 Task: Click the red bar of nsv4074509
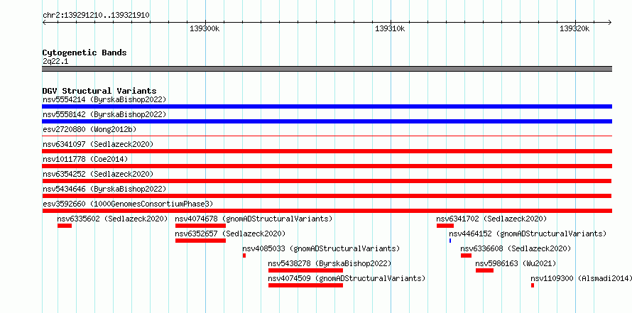[305, 285]
